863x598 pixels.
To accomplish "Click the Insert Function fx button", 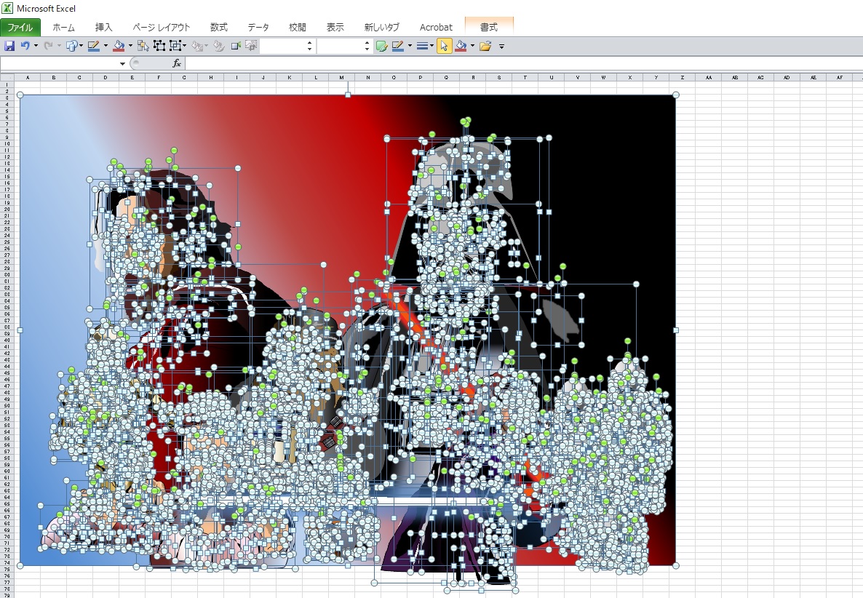I will coord(177,63).
